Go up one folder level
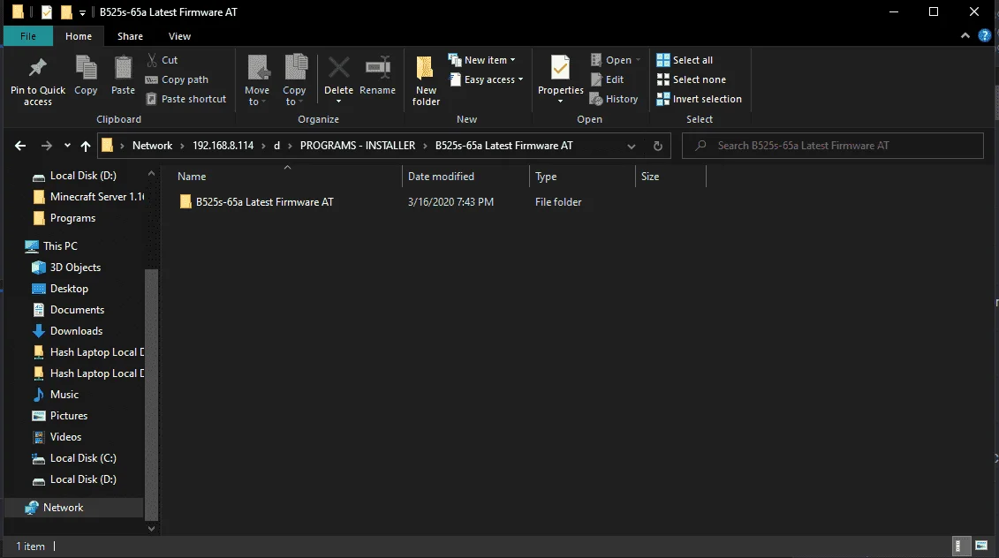 point(86,146)
